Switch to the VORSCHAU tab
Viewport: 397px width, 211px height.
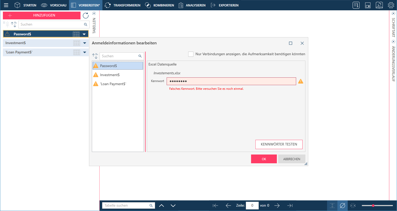[54, 5]
